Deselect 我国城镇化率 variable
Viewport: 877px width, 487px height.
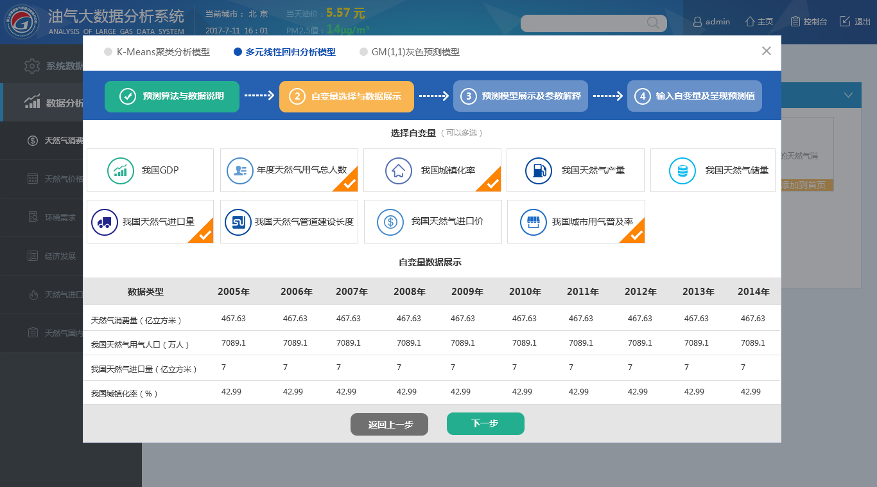[x=432, y=170]
